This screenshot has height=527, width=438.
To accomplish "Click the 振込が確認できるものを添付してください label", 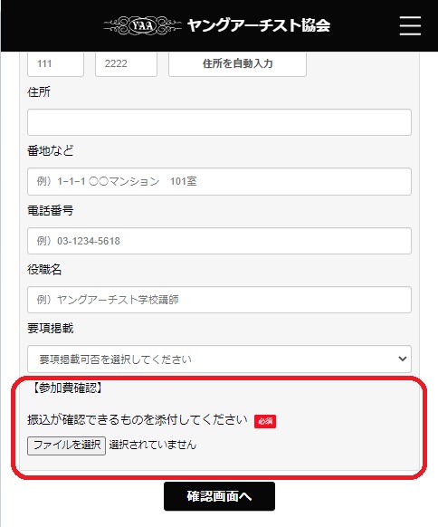I will [x=138, y=420].
